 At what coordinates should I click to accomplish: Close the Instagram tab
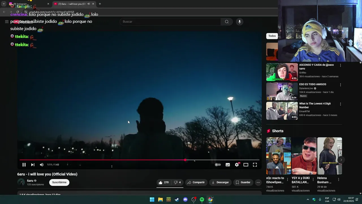pos(48,4)
